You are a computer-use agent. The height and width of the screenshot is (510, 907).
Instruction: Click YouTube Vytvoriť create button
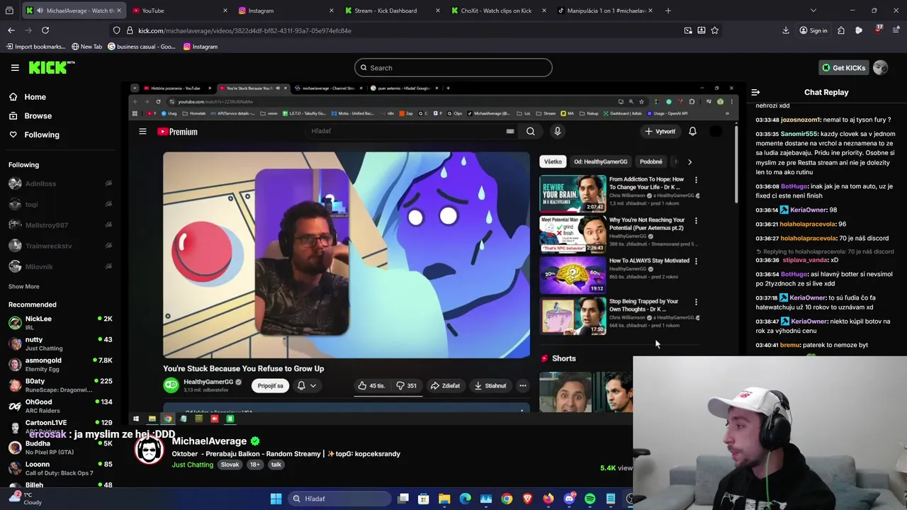tap(660, 131)
